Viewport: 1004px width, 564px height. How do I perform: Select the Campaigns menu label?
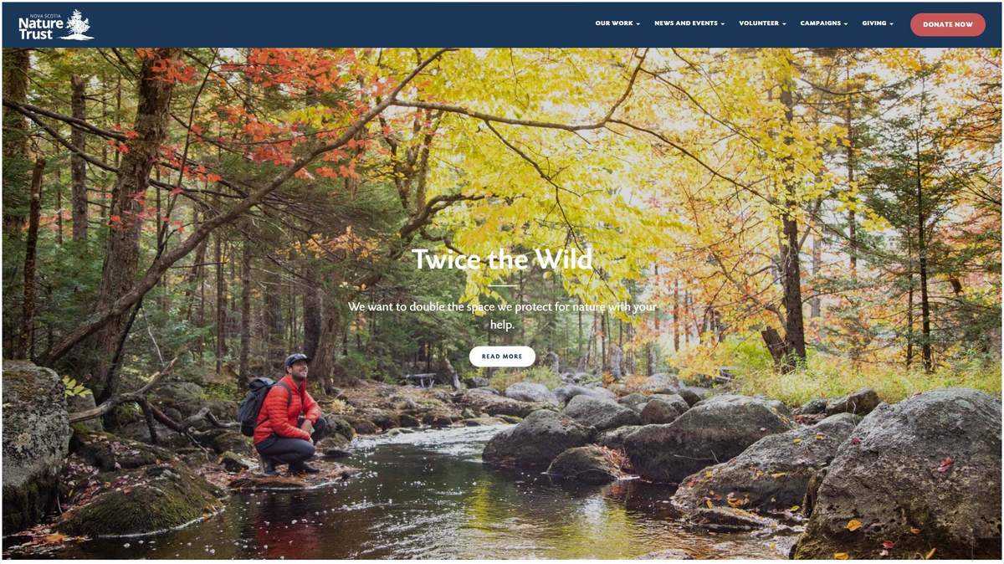point(821,23)
